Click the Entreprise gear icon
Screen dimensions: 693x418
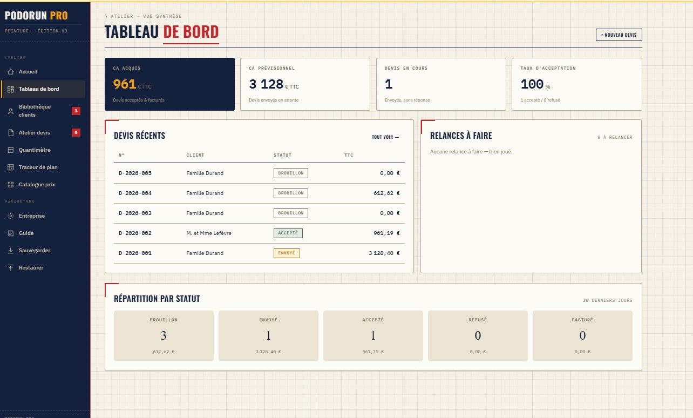click(x=11, y=216)
